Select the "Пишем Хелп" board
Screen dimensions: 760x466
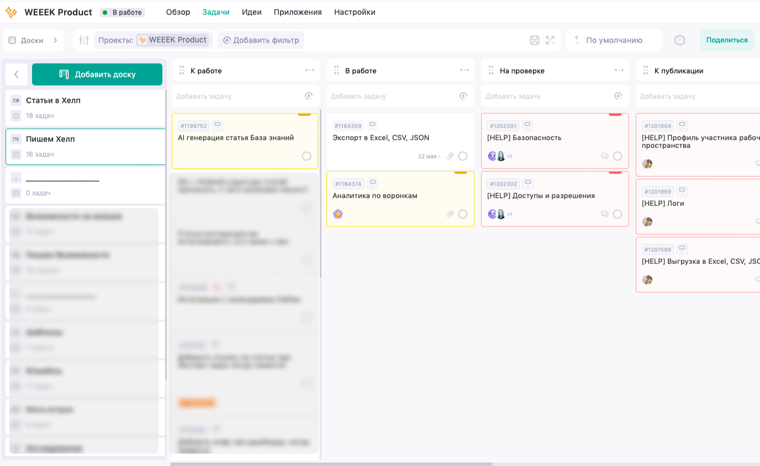pyautogui.click(x=86, y=146)
